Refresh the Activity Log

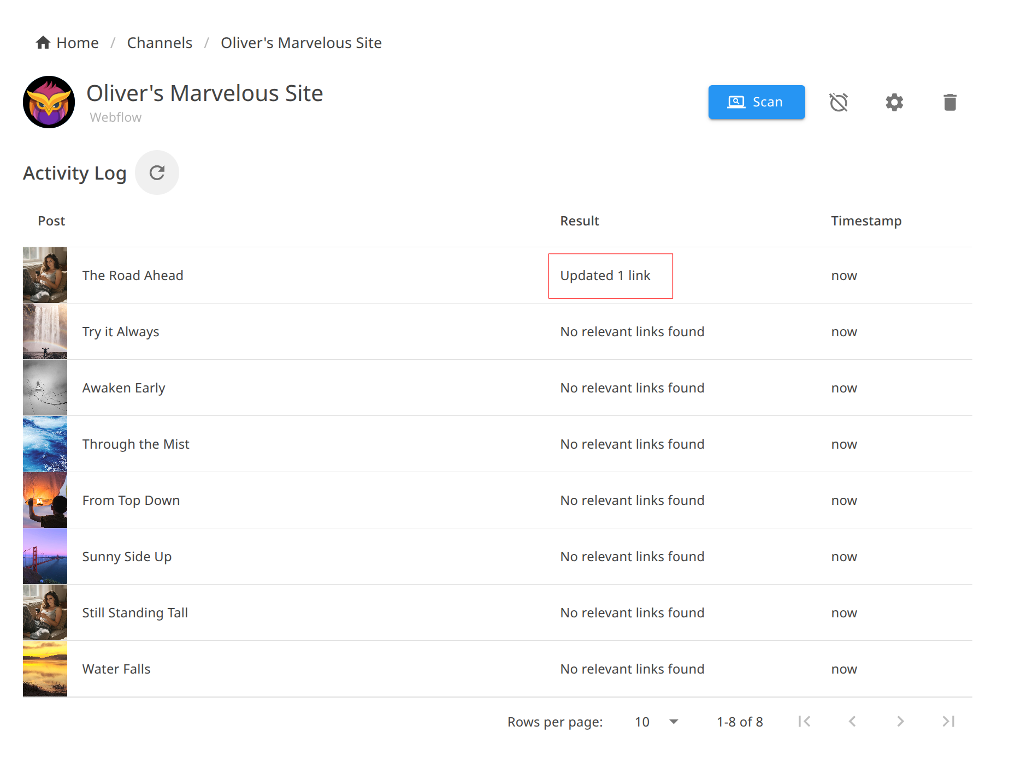pyautogui.click(x=157, y=172)
